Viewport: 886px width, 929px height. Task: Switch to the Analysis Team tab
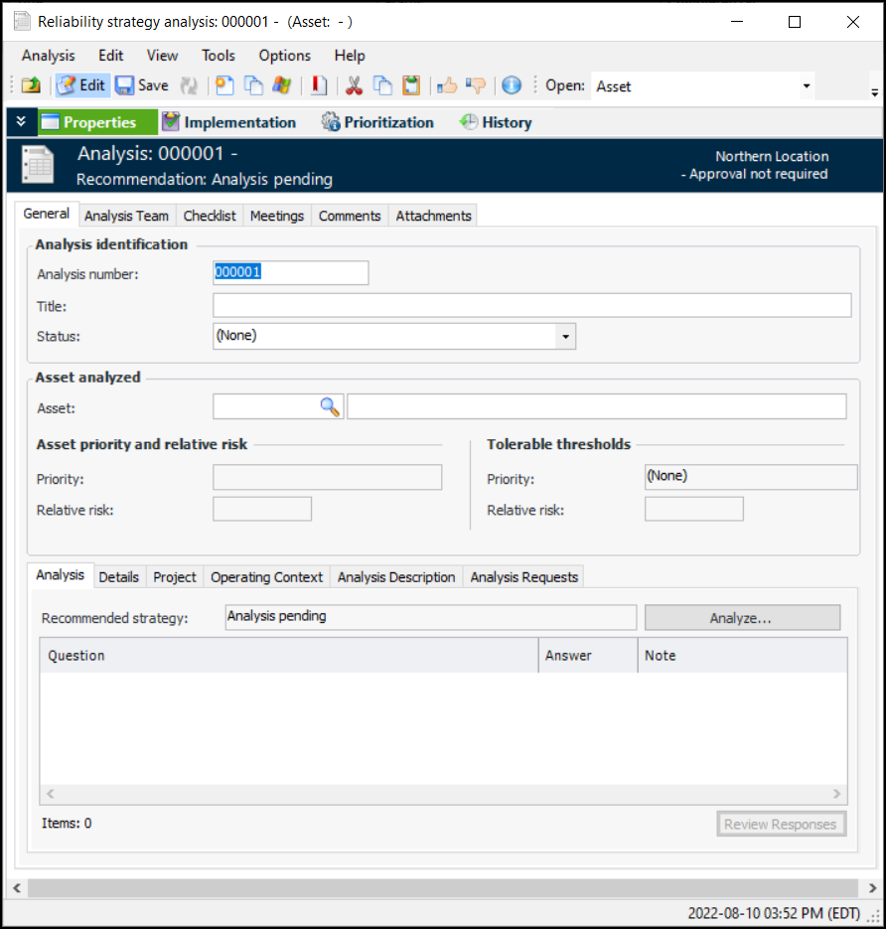pos(126,216)
